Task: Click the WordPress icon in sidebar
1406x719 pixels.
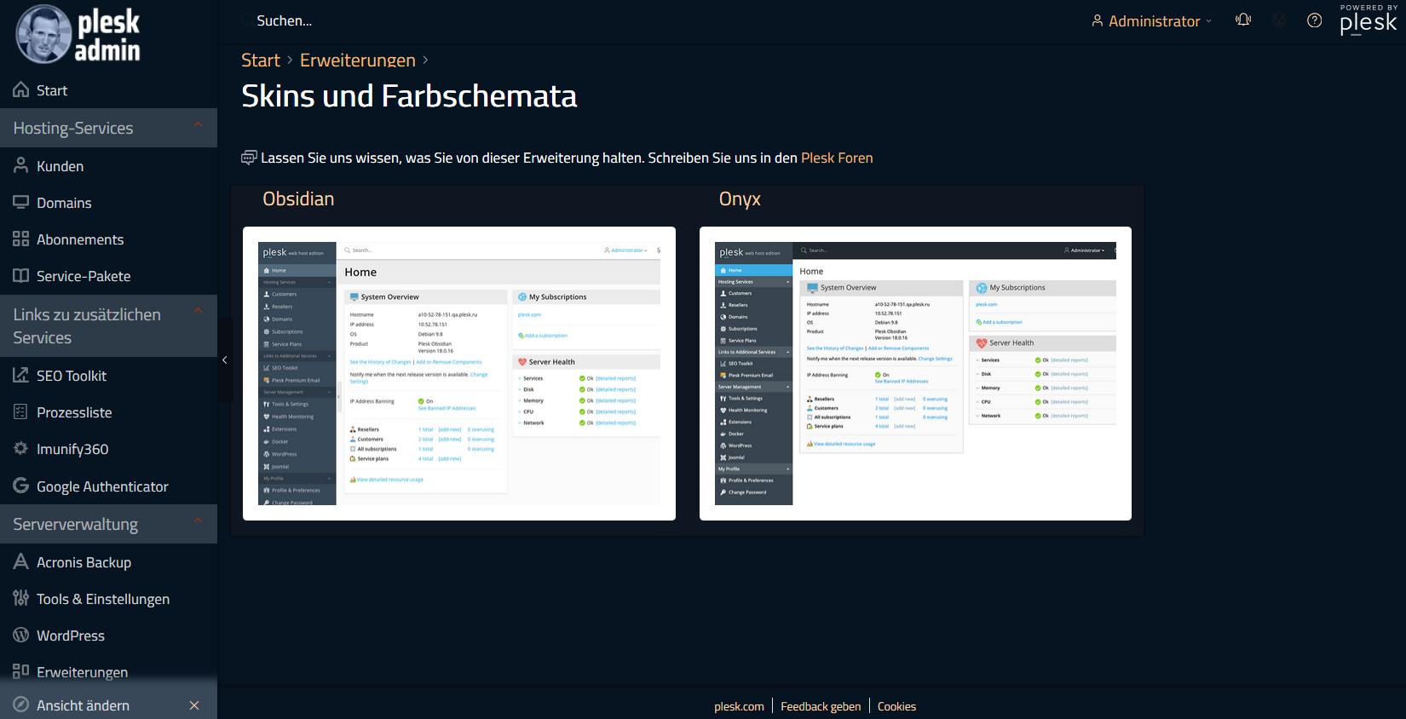Action: tap(21, 635)
